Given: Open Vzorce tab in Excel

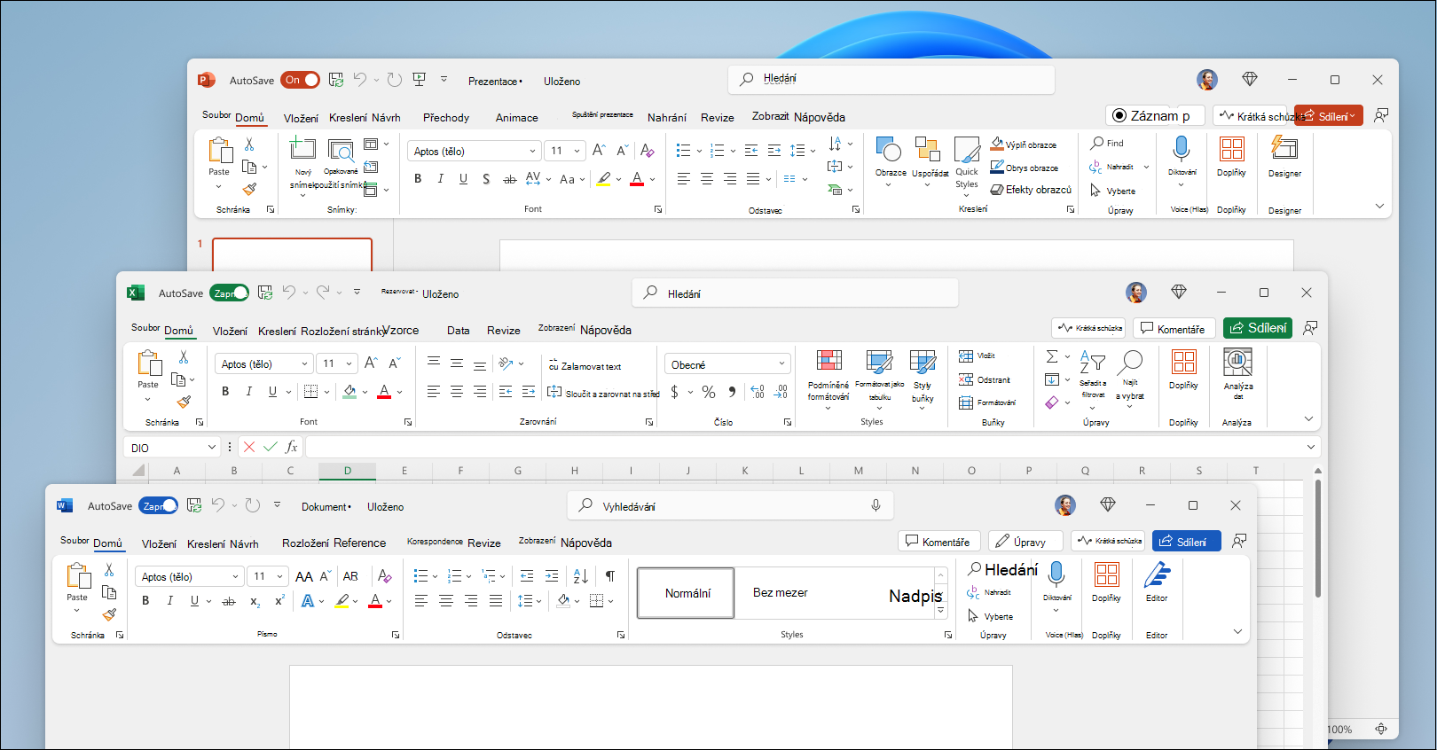Looking at the screenshot, I should coord(403,331).
